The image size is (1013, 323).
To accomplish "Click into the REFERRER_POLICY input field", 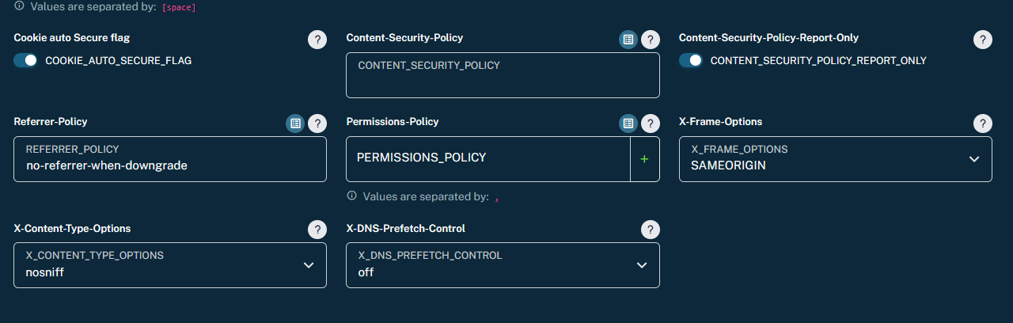I will point(170,159).
